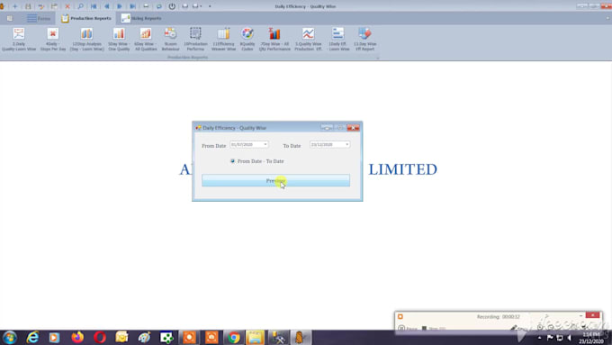612x345 pixels.
Task: Click the red X delete icon in toolbar
Action: [x=67, y=6]
